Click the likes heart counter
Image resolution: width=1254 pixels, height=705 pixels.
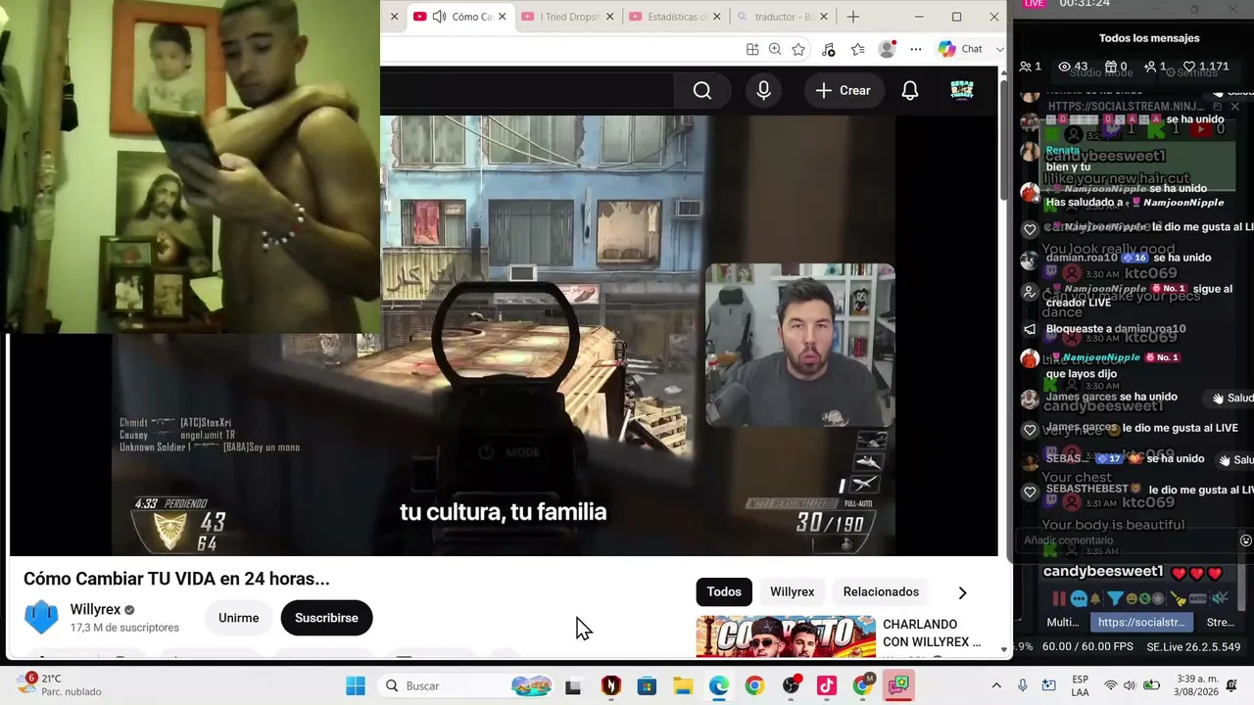pos(1206,67)
